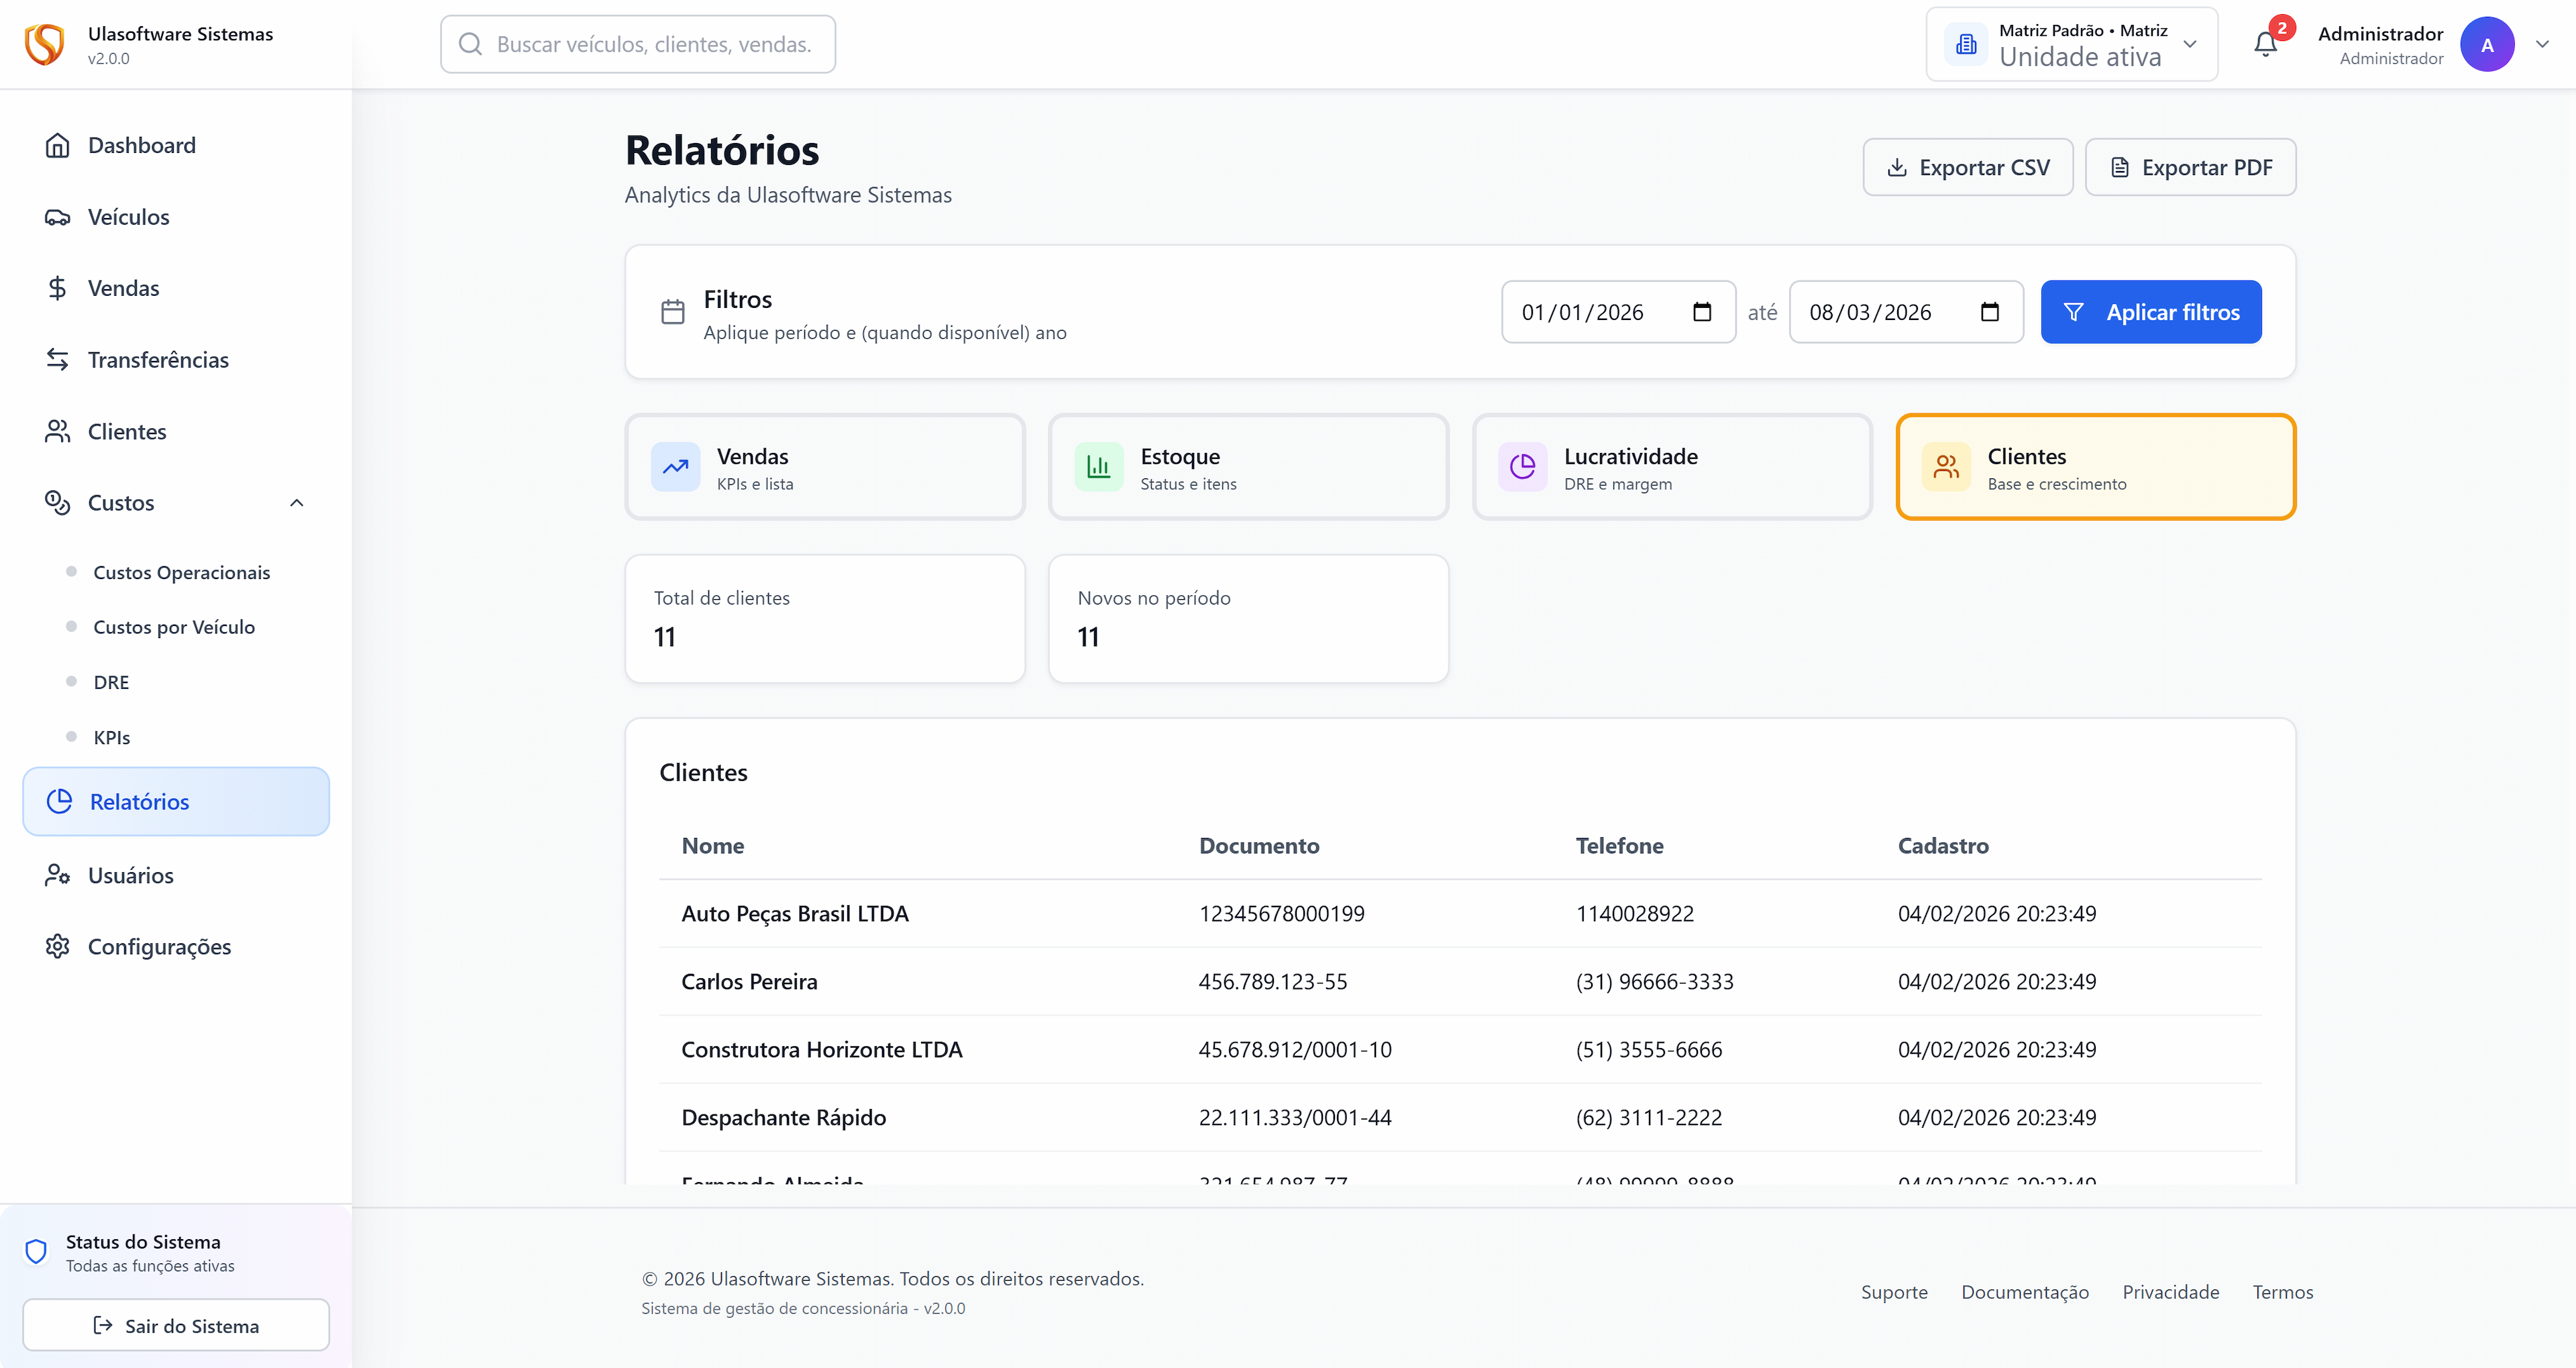Click the Relatórios pie chart icon

[x=60, y=800]
